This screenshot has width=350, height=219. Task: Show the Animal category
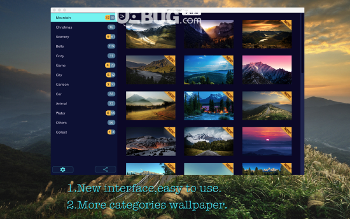pos(84,103)
